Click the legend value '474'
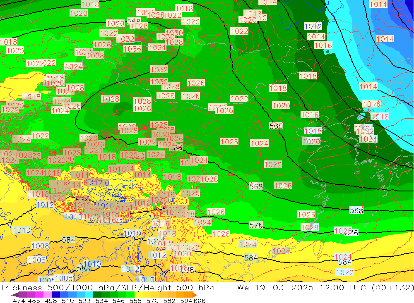414x303 pixels. (x=19, y=301)
